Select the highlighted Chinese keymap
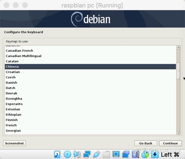The image size is (185, 159). [x=90, y=66]
